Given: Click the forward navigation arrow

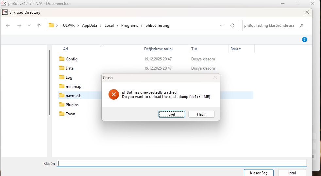Looking at the screenshot, I should 19,25.
